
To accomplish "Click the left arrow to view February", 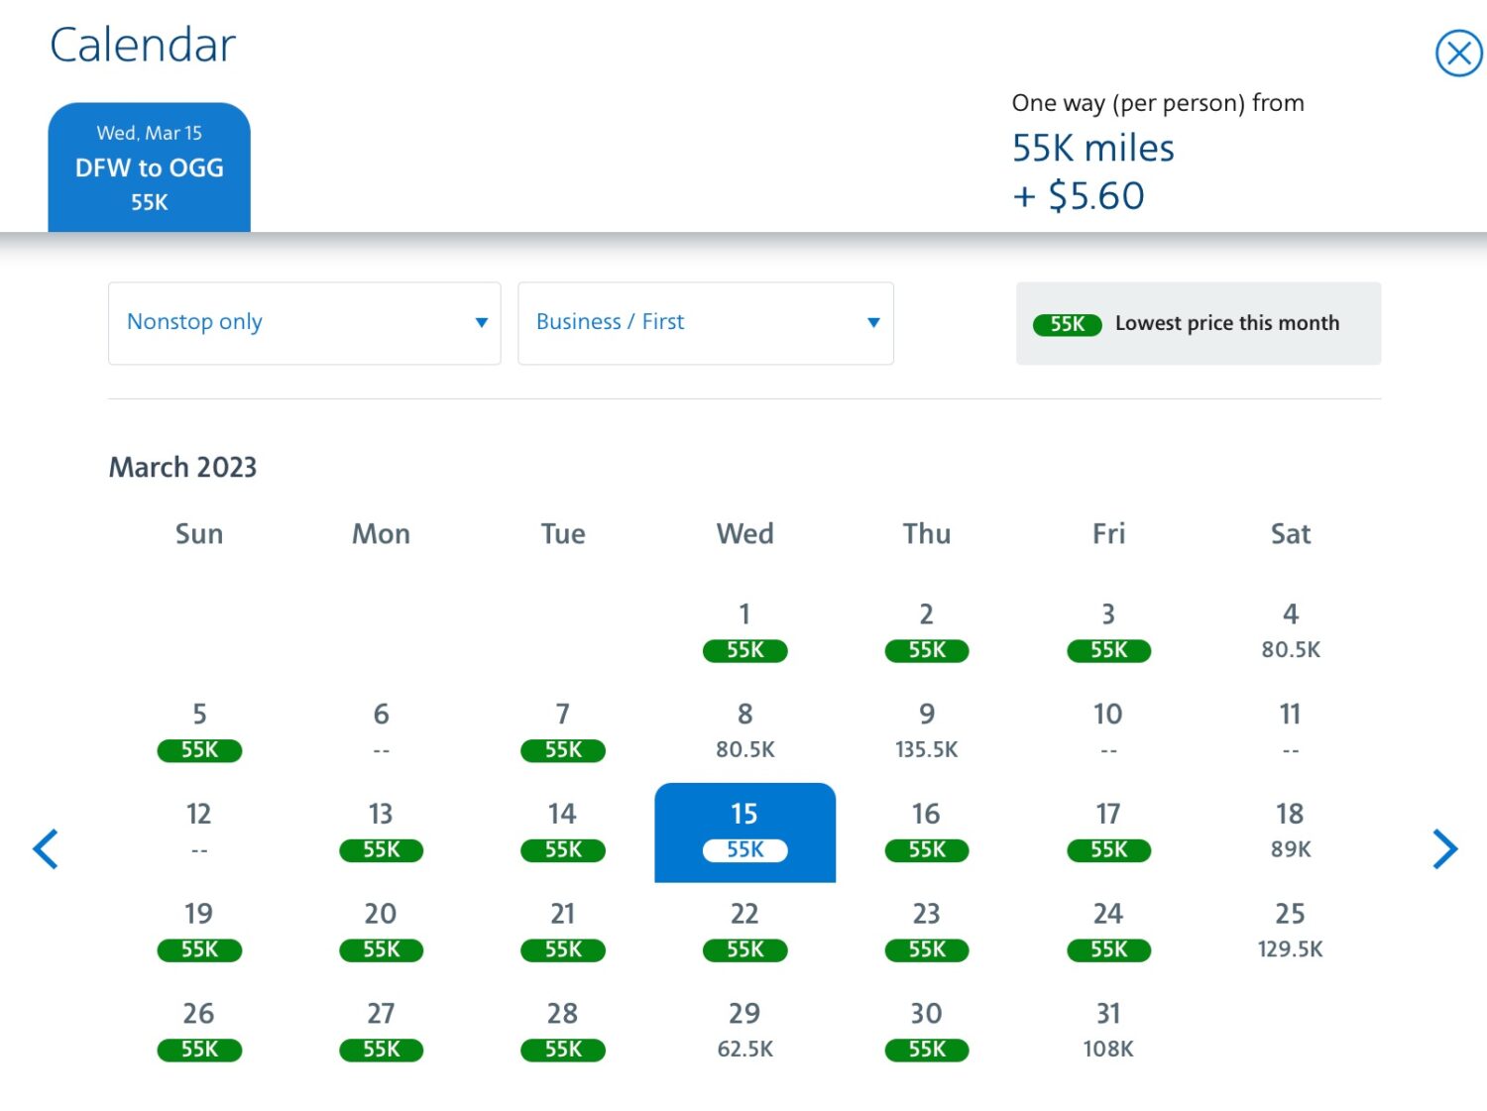I will click(46, 848).
